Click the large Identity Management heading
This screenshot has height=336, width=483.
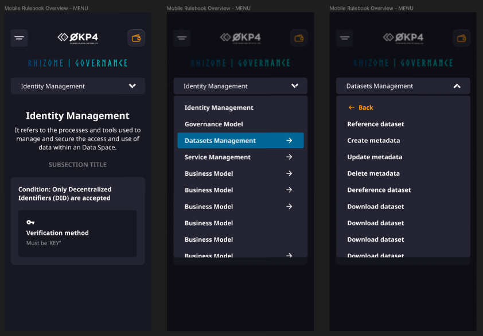pyautogui.click(x=77, y=115)
